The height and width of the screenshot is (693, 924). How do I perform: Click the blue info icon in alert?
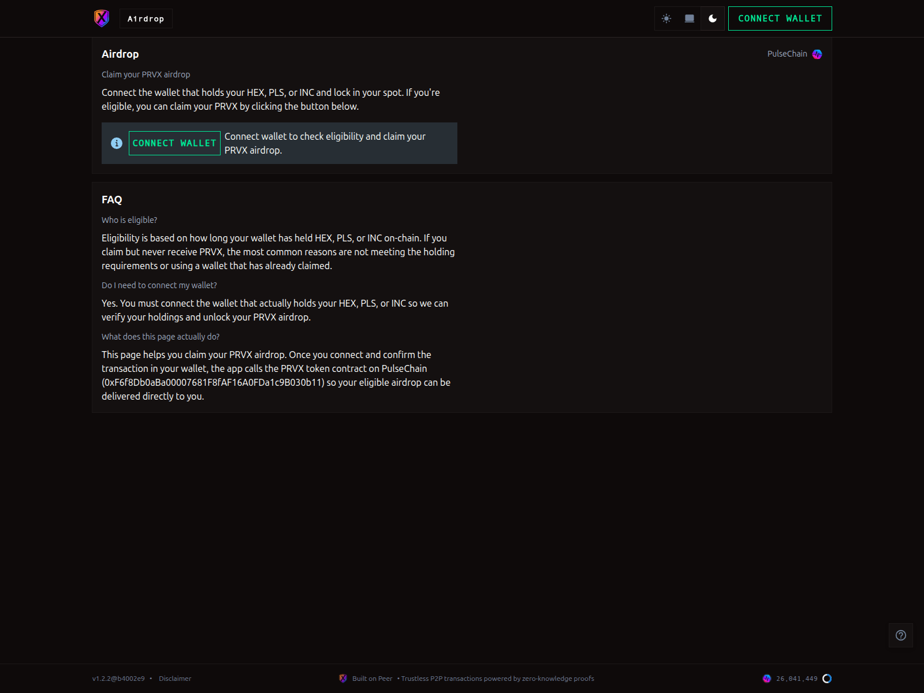(x=117, y=143)
